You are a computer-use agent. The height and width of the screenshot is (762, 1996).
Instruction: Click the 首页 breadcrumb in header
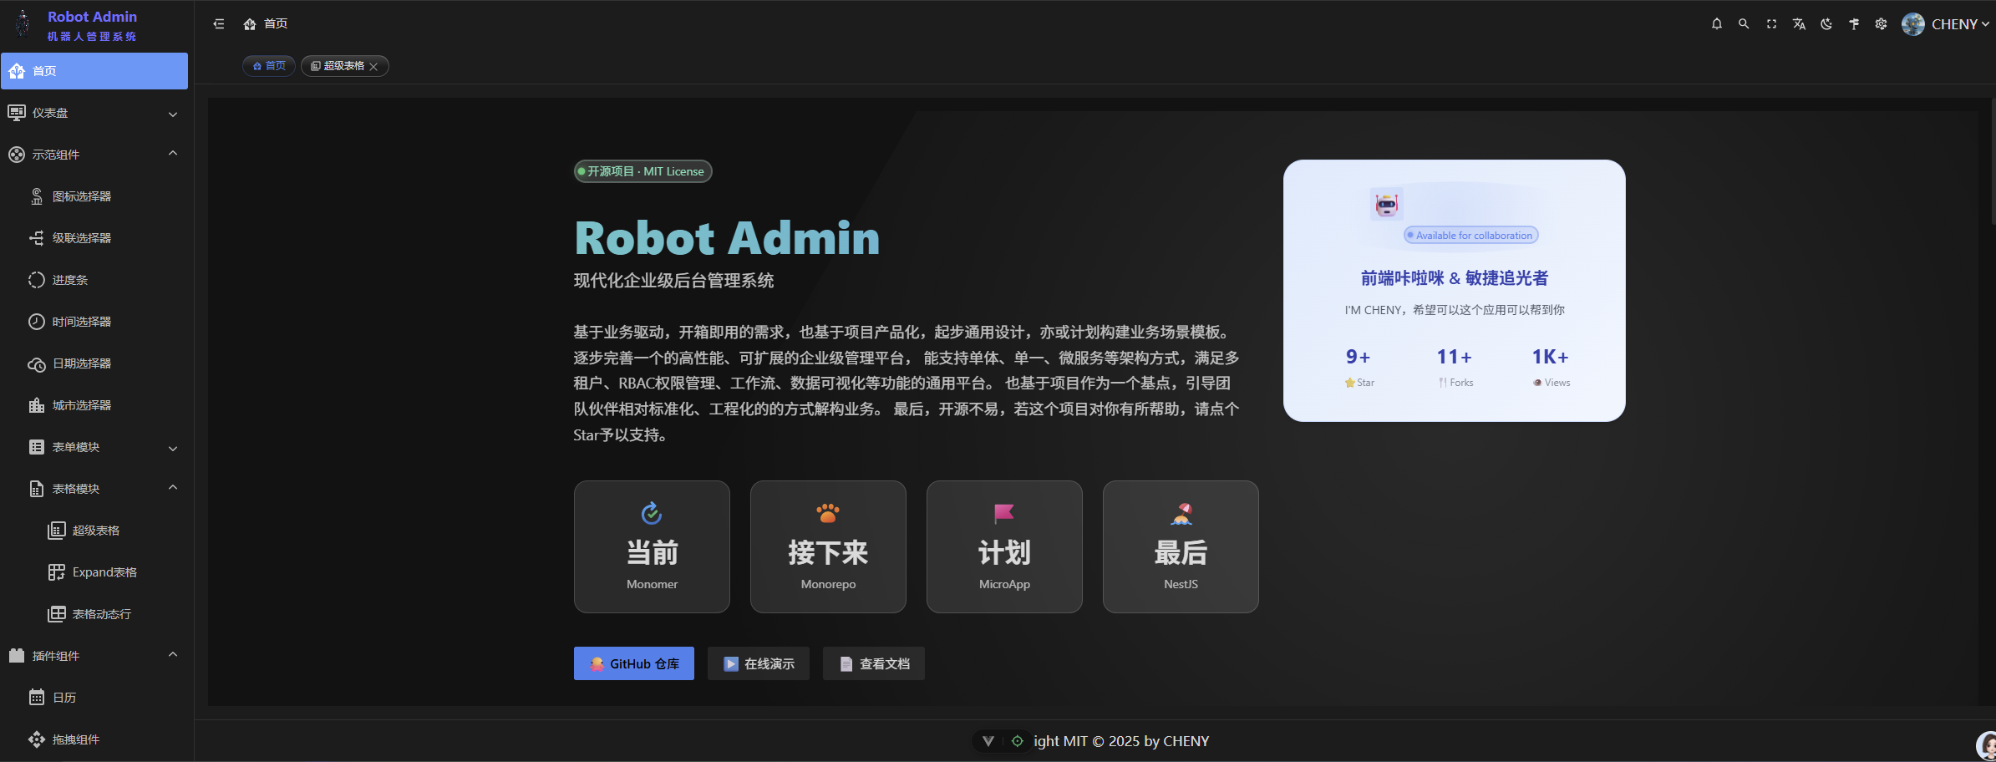pos(266,24)
